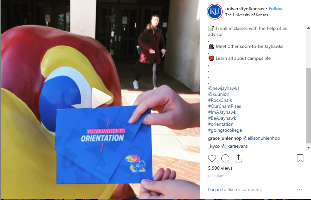Click Log in to comment
This screenshot has height=200, width=311.
pyautogui.click(x=214, y=189)
